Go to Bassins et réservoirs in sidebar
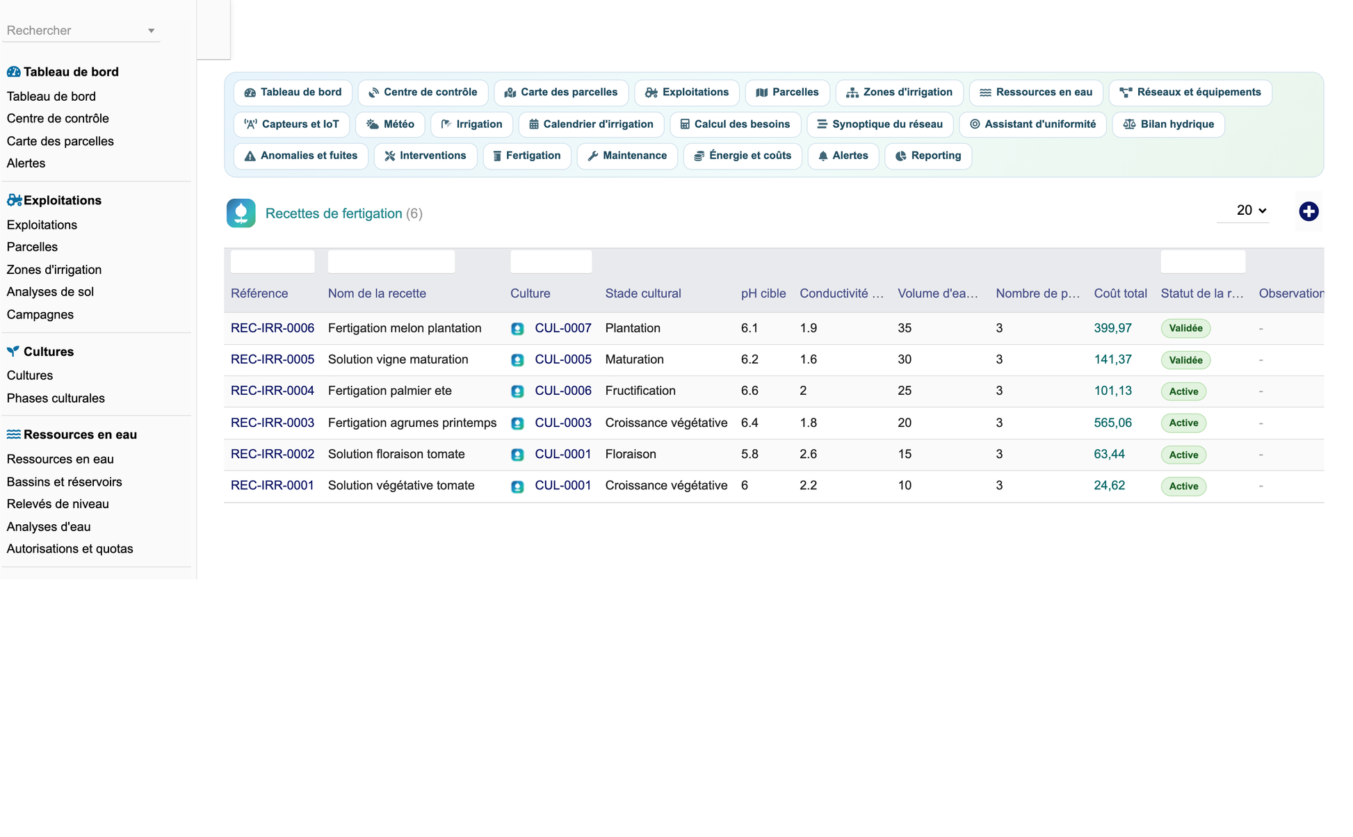The width and height of the screenshot is (1353, 837). pos(64,482)
